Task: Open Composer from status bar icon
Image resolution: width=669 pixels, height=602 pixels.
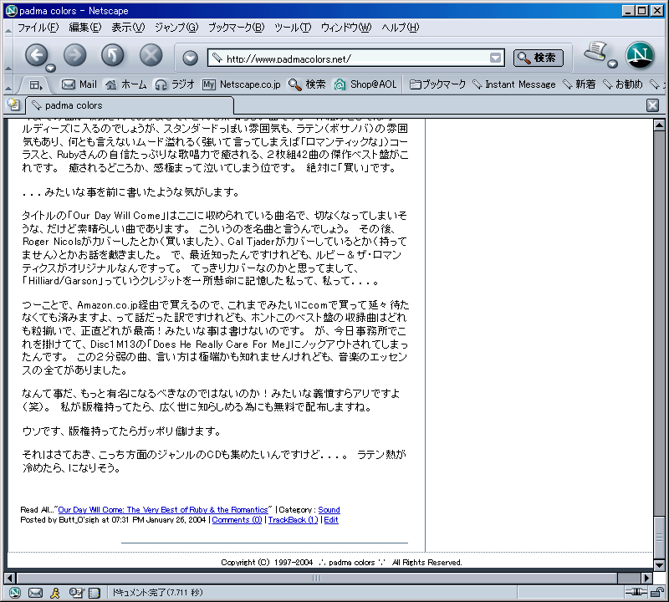Action: click(76, 593)
